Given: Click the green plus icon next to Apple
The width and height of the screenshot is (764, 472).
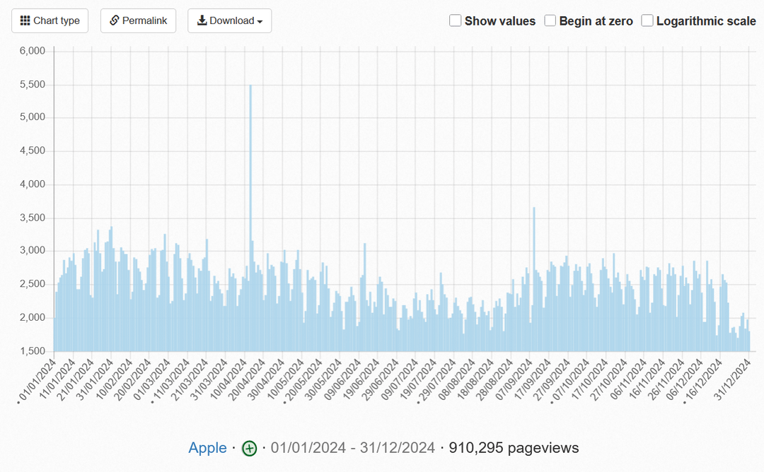Looking at the screenshot, I should click(249, 448).
